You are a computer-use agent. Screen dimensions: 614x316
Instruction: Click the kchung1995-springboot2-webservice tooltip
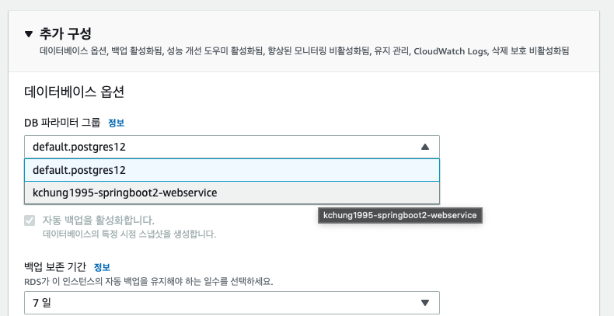(399, 216)
